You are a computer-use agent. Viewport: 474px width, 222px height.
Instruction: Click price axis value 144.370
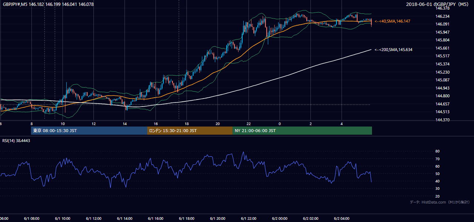[x=442, y=120]
